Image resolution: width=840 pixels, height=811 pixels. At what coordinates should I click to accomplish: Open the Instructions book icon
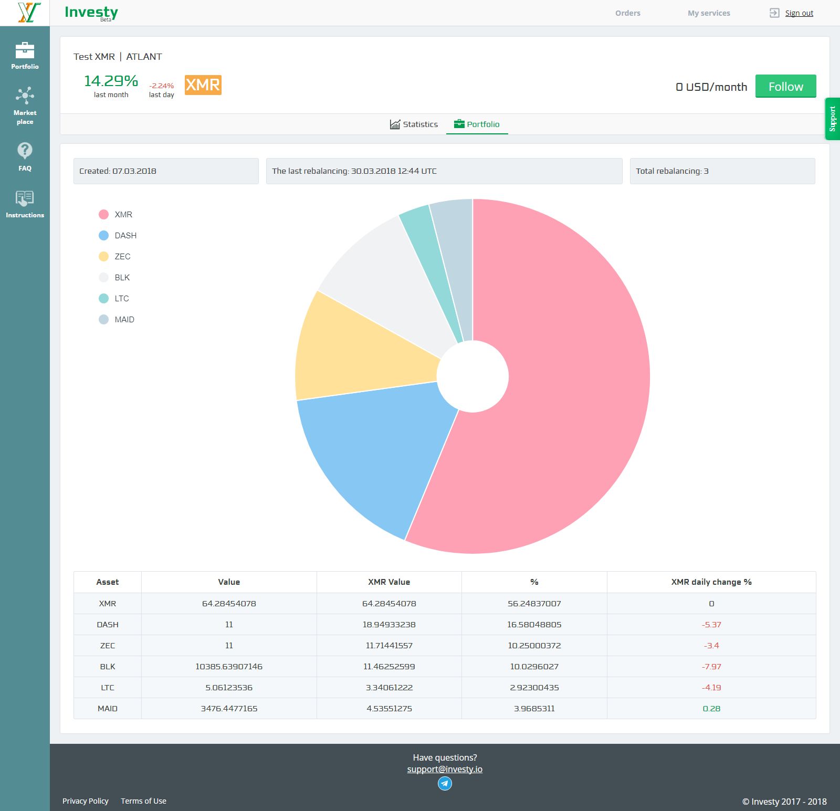click(25, 198)
